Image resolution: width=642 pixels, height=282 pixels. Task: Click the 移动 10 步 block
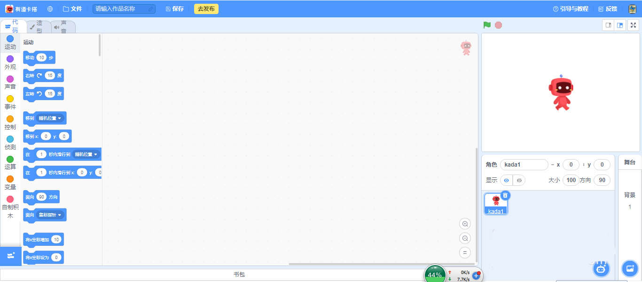[x=39, y=57]
